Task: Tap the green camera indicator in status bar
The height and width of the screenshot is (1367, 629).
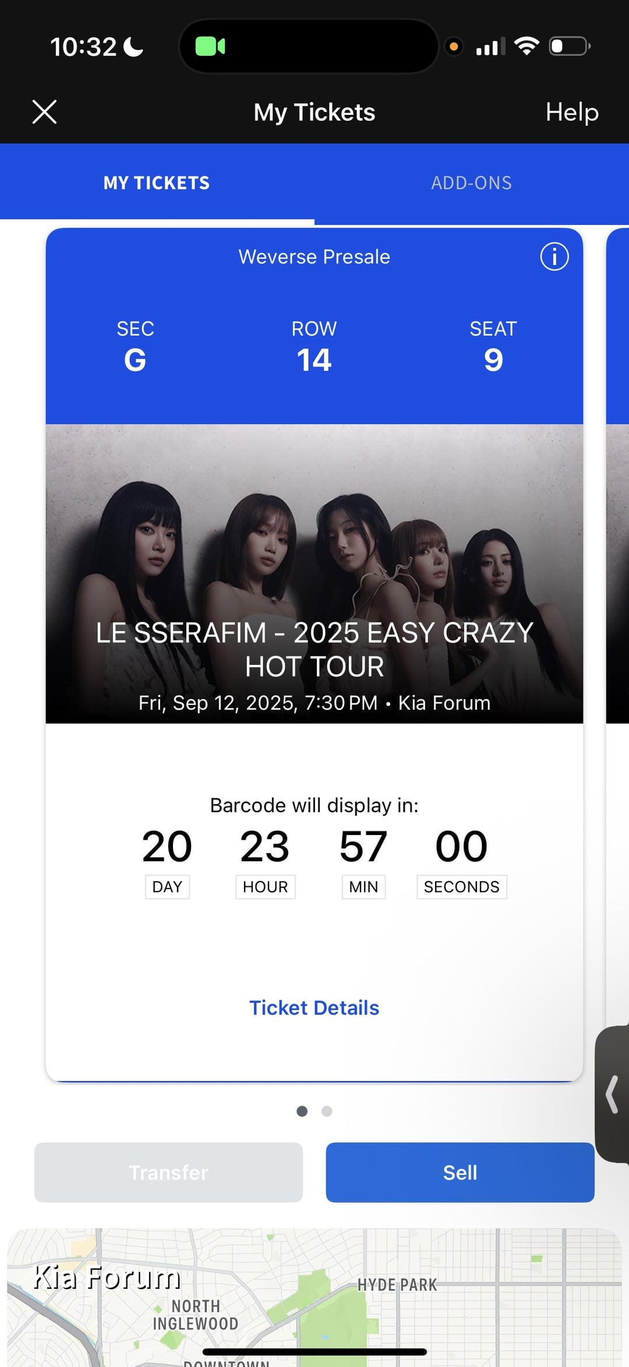Action: pyautogui.click(x=210, y=46)
